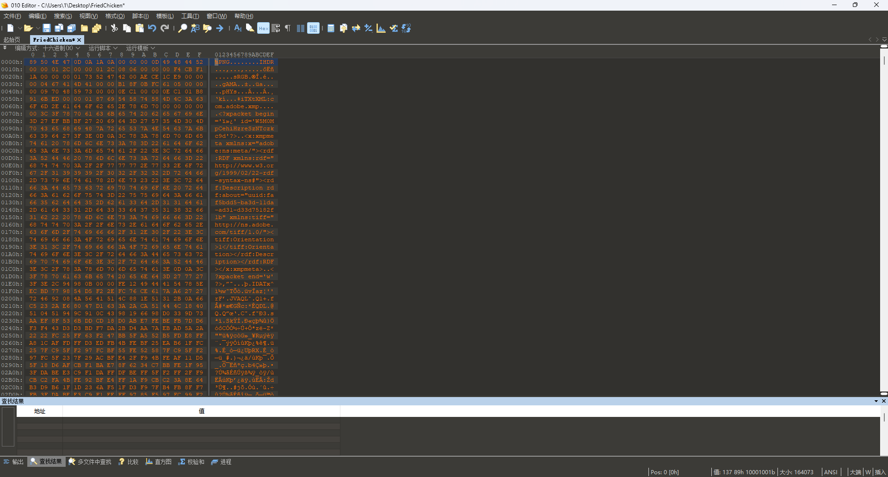Open the 搜索(S) menu
The image size is (888, 477).
pos(63,16)
